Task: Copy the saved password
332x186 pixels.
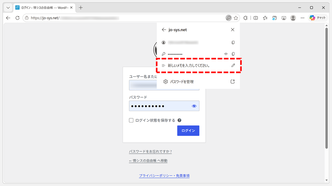Action: point(233,54)
